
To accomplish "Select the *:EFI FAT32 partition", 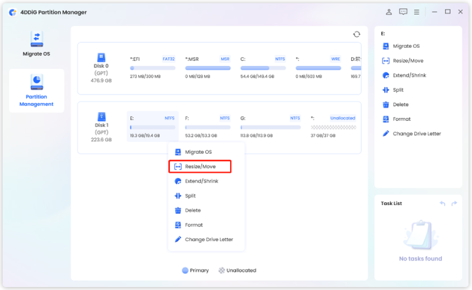I will [153, 68].
